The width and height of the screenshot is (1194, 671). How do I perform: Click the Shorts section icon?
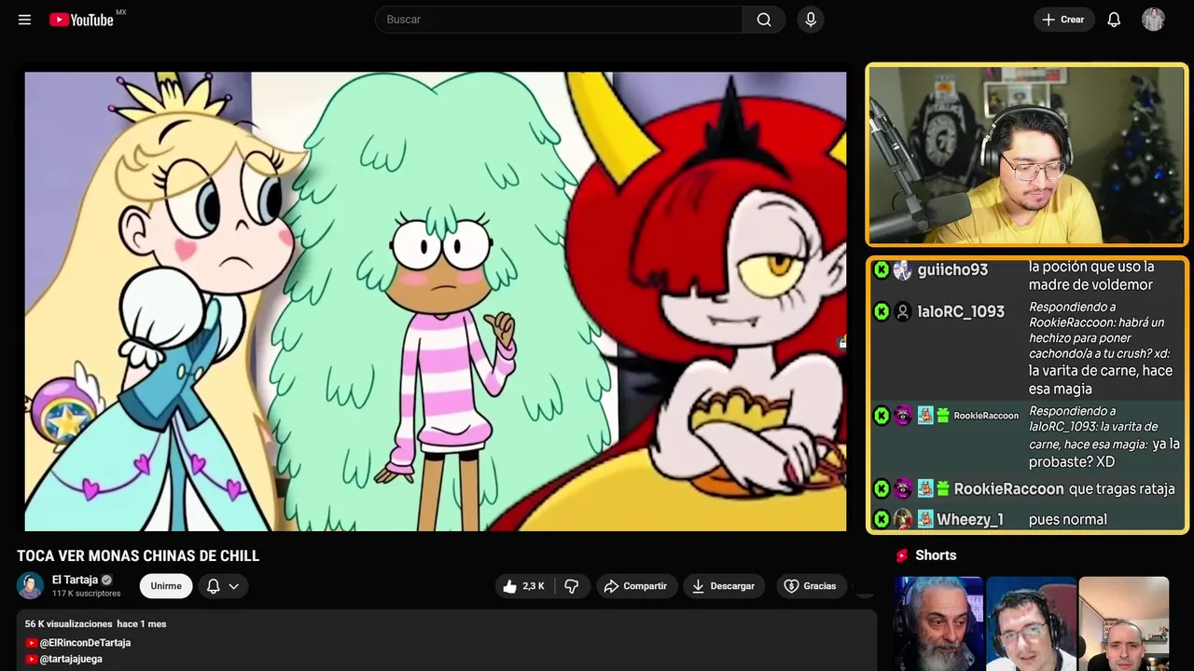(901, 555)
